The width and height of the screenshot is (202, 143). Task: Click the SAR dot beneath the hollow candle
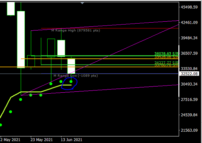coord(51,84)
